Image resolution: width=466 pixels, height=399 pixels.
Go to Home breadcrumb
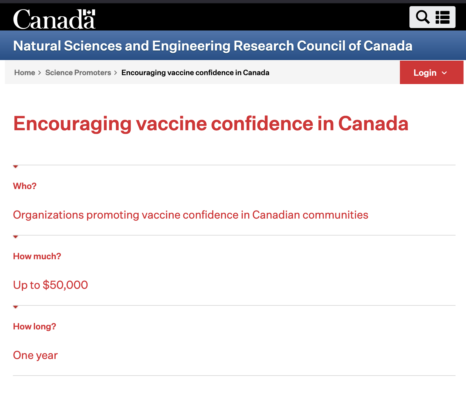25,73
